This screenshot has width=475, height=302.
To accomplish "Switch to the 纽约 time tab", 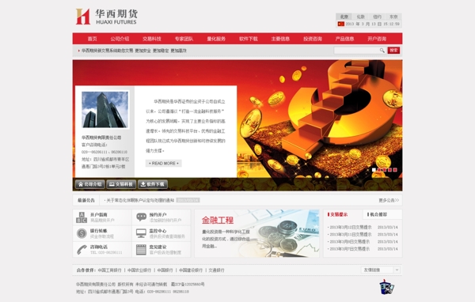I will 377,17.
